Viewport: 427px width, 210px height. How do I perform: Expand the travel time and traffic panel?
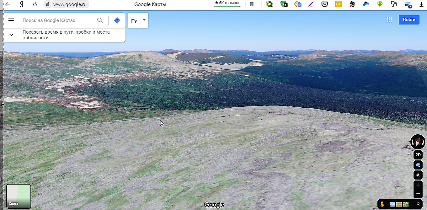coord(11,35)
